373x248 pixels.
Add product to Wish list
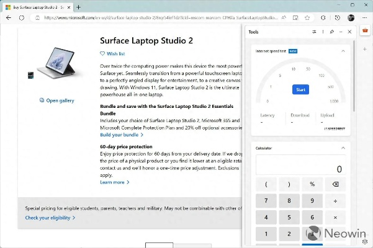click(x=112, y=54)
